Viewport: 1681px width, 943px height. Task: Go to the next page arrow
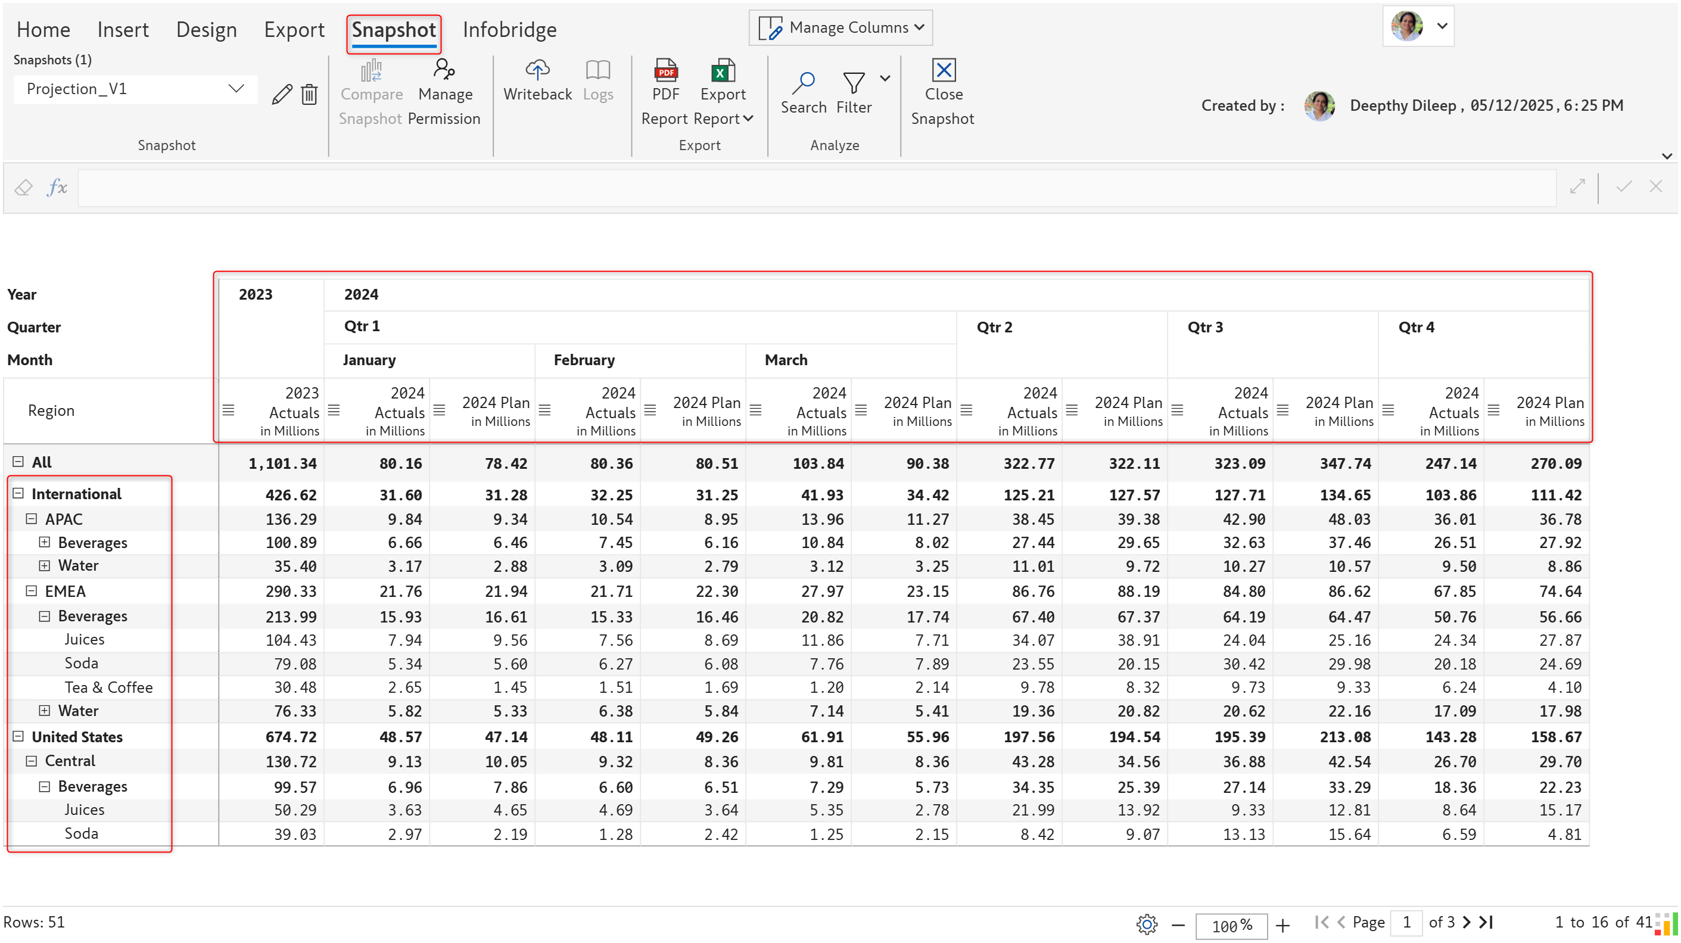pos(1467,922)
